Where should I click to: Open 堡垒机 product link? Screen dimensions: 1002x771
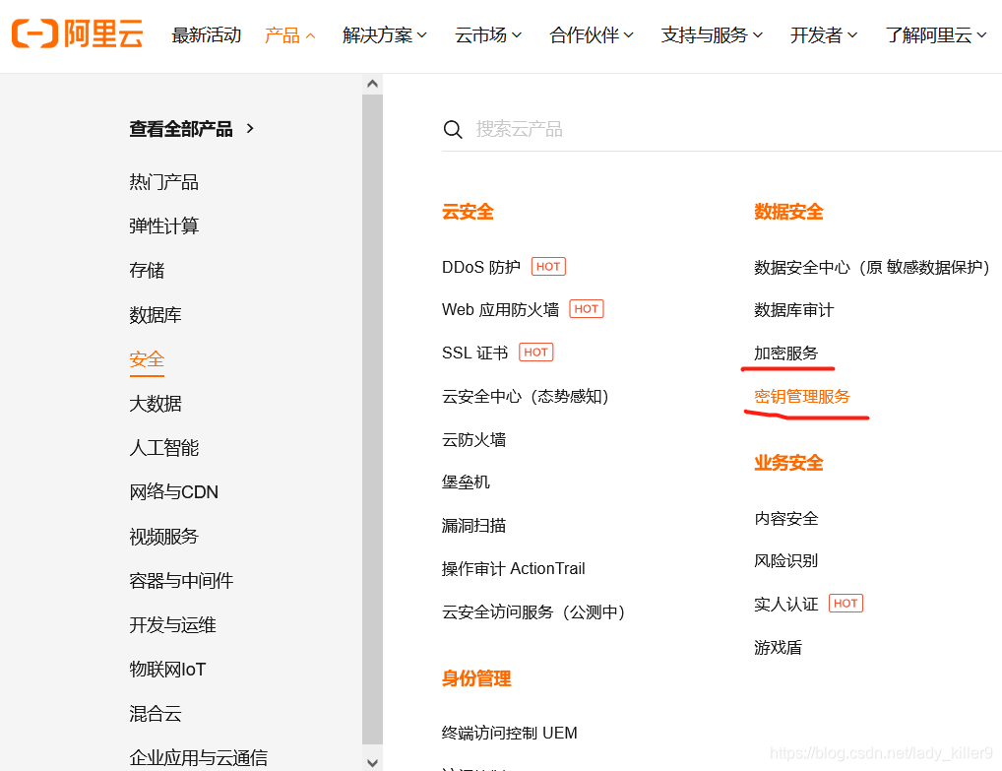click(466, 482)
